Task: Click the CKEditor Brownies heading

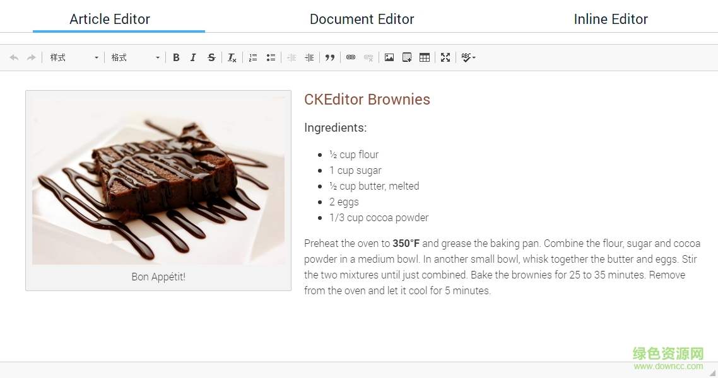Action: pos(367,99)
